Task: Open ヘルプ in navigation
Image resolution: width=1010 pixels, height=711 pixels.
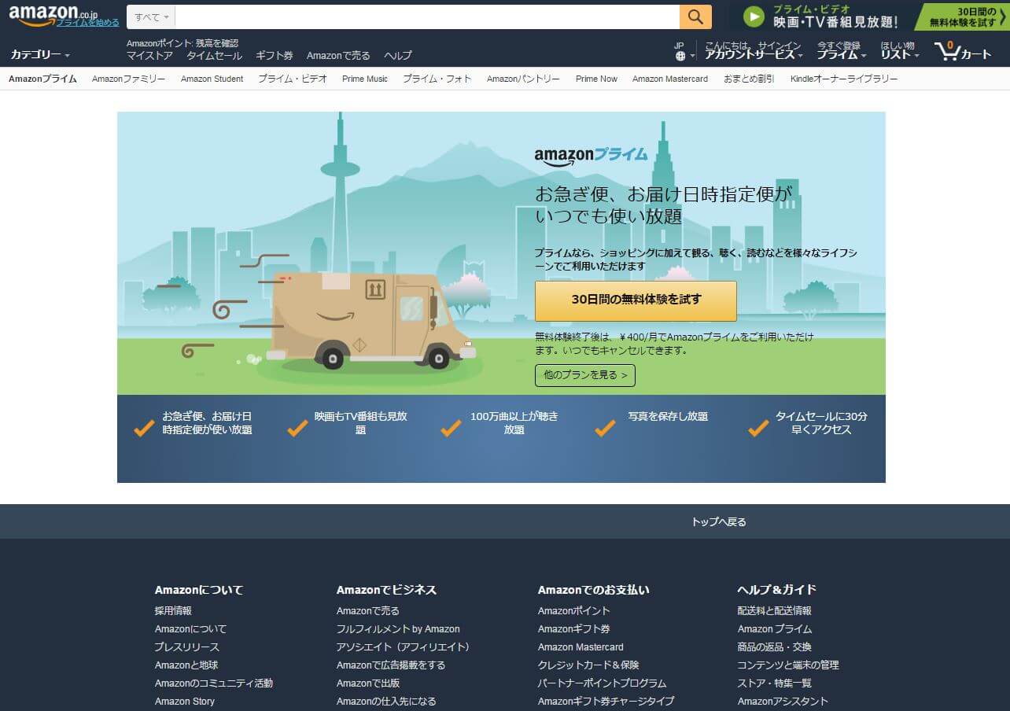Action: point(397,55)
